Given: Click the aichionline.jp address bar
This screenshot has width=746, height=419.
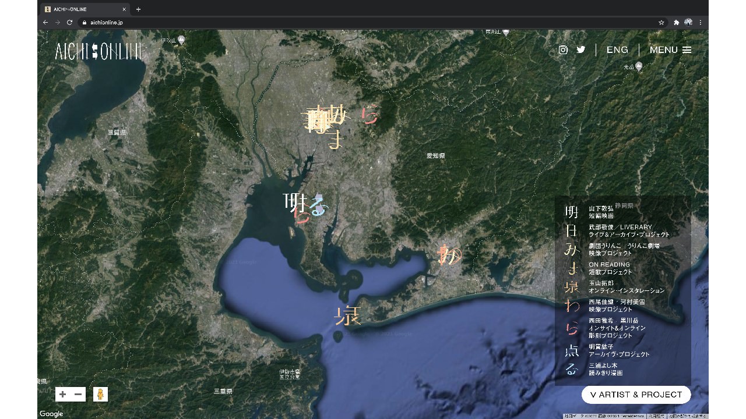Looking at the screenshot, I should pos(350,22).
